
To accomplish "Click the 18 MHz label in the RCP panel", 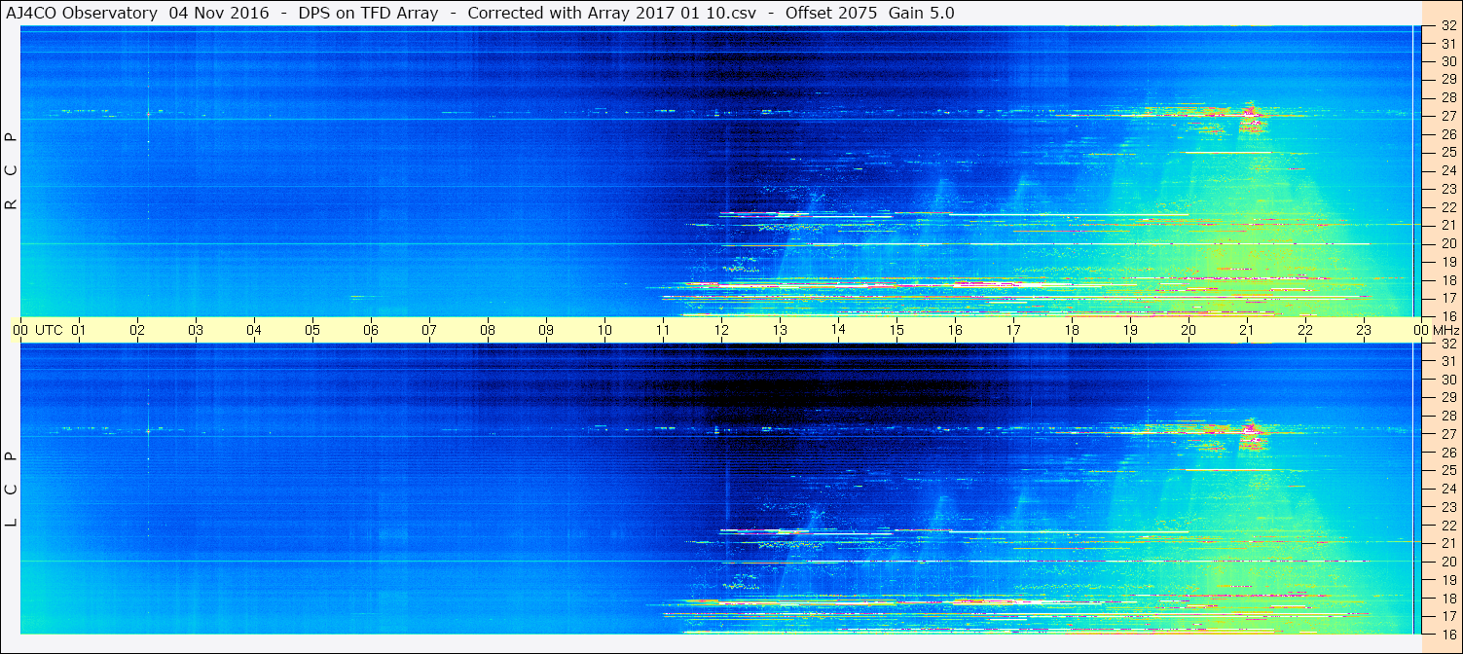I will tap(1448, 279).
